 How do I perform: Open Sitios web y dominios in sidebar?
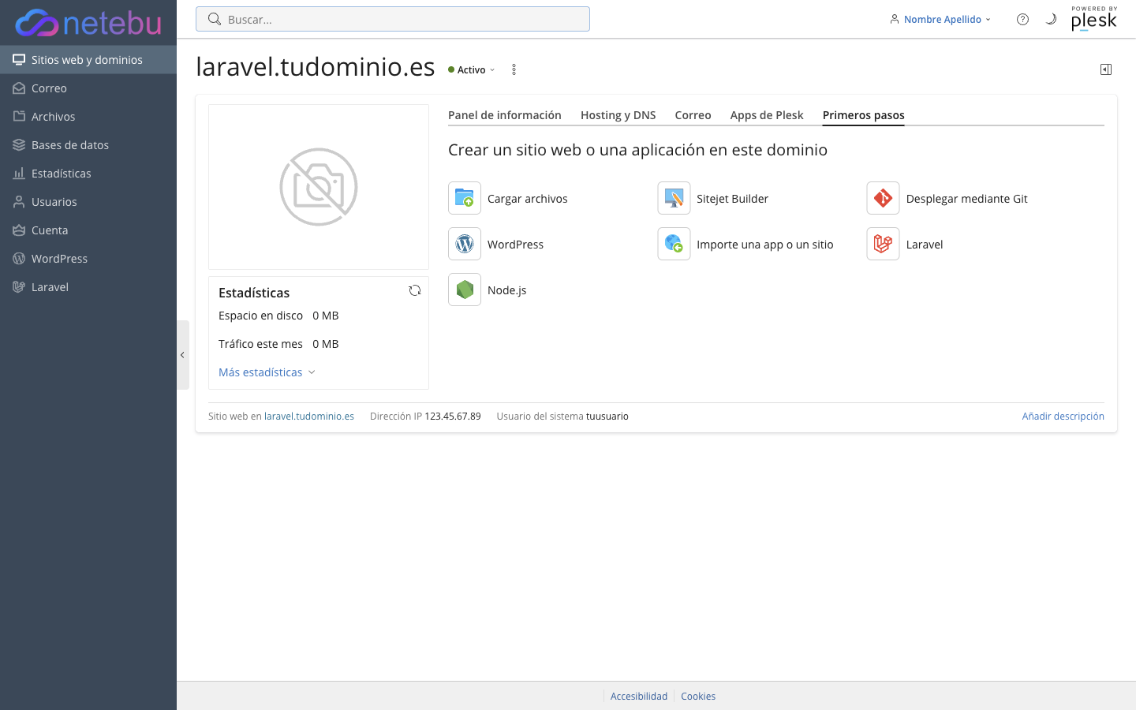pos(88,60)
